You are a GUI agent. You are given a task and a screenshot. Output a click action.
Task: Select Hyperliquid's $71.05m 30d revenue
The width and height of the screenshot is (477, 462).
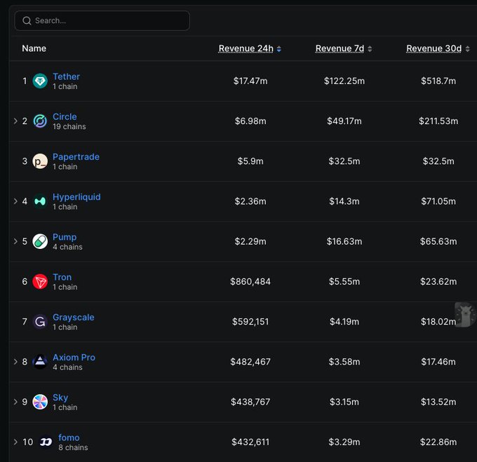(438, 201)
